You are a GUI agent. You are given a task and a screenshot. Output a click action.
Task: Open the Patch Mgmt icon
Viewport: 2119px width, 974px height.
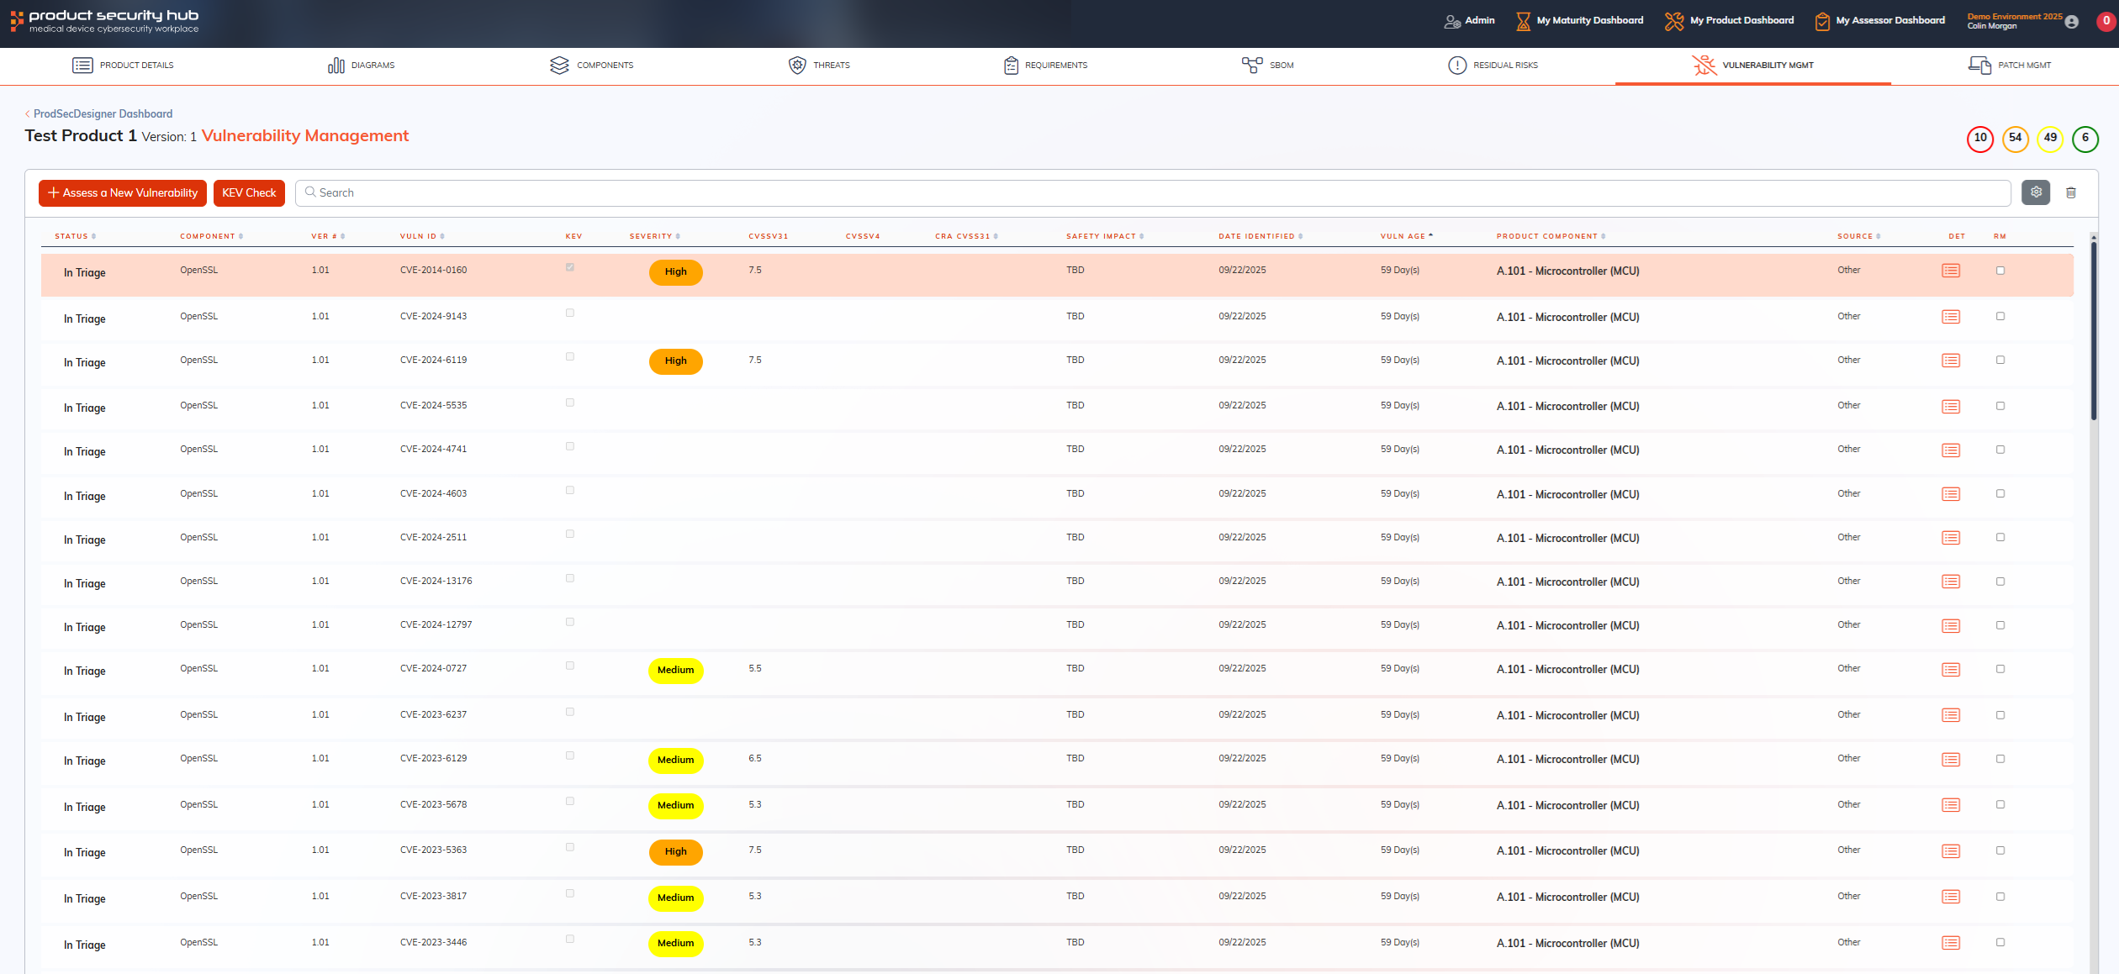[1980, 65]
